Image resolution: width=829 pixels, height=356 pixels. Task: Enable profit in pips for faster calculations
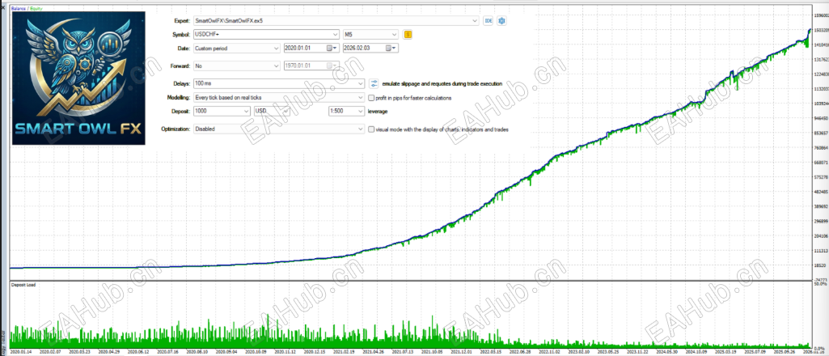[371, 98]
